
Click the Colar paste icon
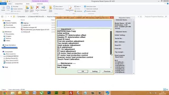tap(8, 8)
